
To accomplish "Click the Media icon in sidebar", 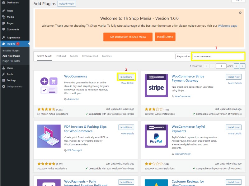I will pyautogui.click(x=4, y=17).
